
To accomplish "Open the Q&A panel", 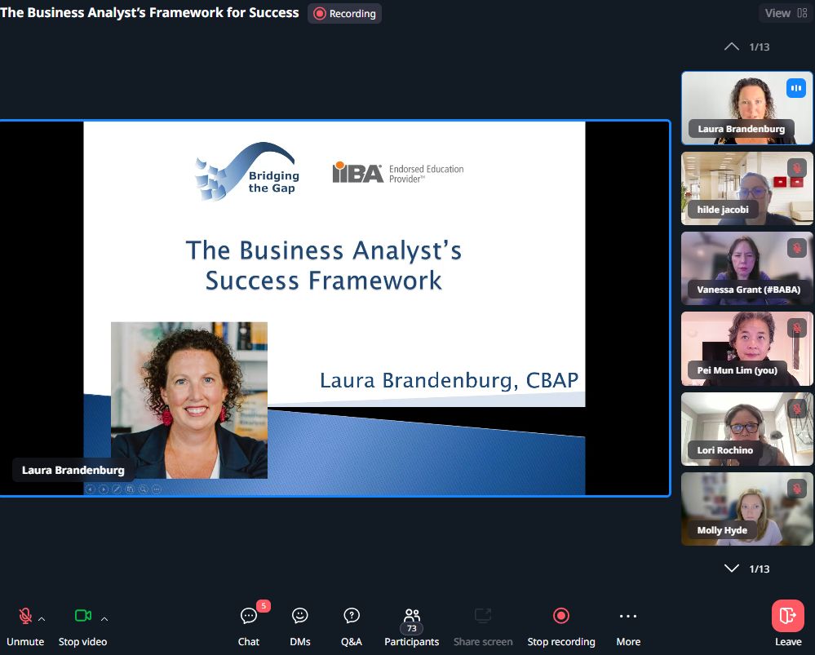I will point(352,624).
